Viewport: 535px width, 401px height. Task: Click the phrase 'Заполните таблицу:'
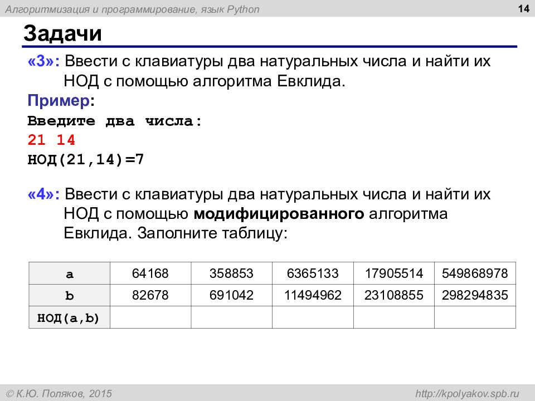pos(212,233)
